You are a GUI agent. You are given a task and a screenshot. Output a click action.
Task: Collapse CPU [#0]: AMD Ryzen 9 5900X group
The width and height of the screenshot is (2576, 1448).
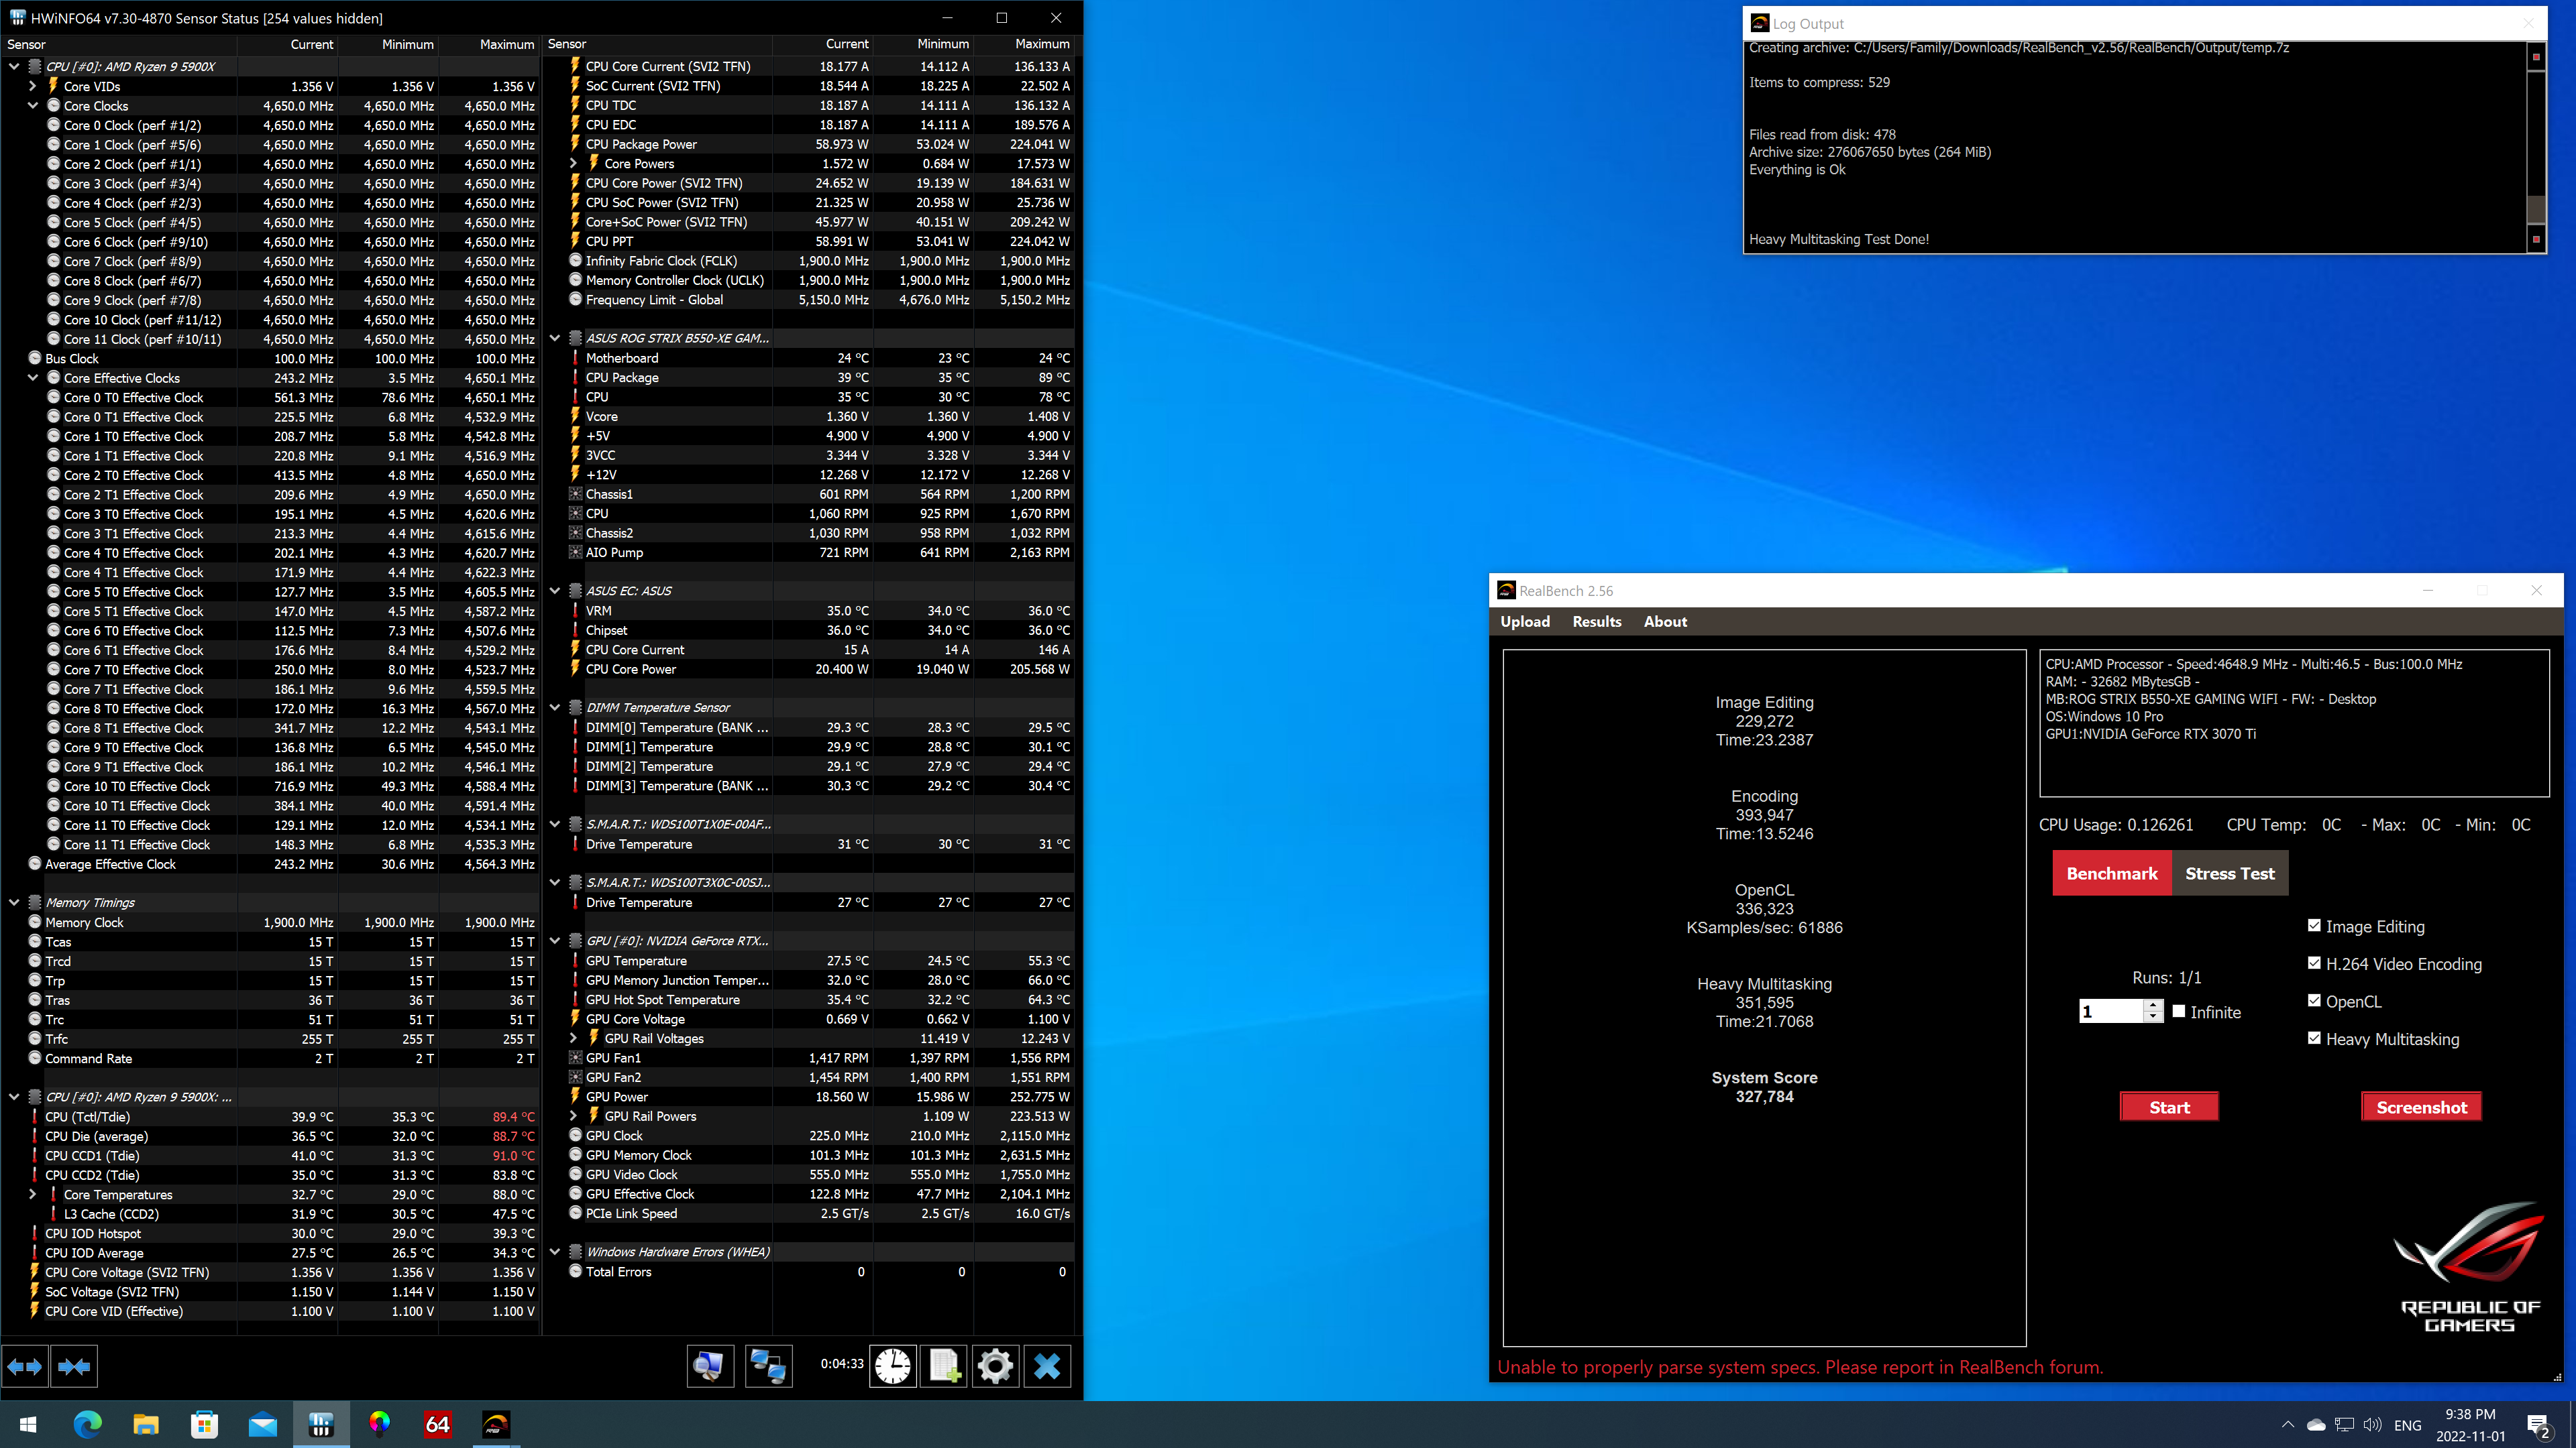[x=14, y=67]
